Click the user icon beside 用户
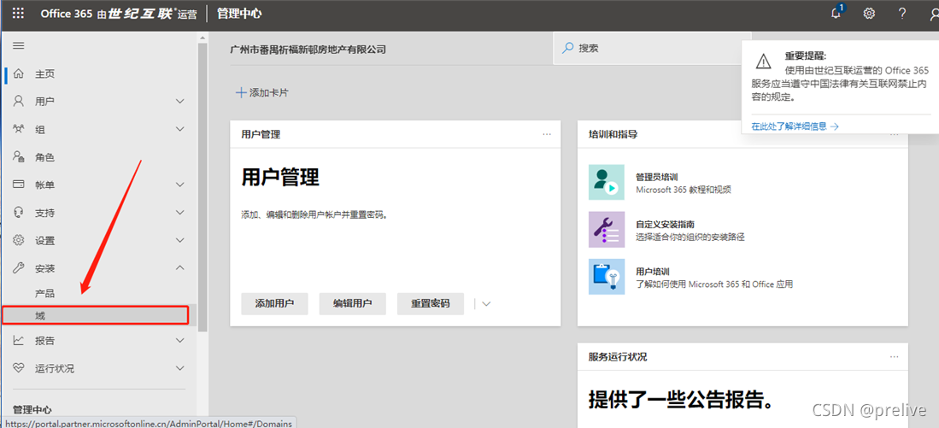The image size is (939, 428). tap(19, 101)
